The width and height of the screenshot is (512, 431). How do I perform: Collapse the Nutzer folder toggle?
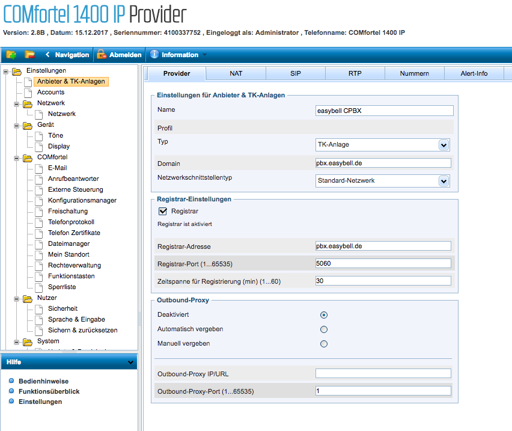[16, 299]
